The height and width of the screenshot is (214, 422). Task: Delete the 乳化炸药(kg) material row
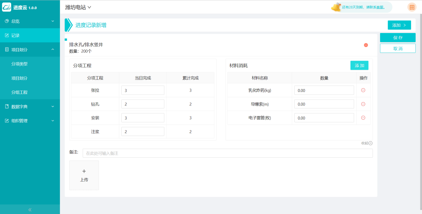363,90
